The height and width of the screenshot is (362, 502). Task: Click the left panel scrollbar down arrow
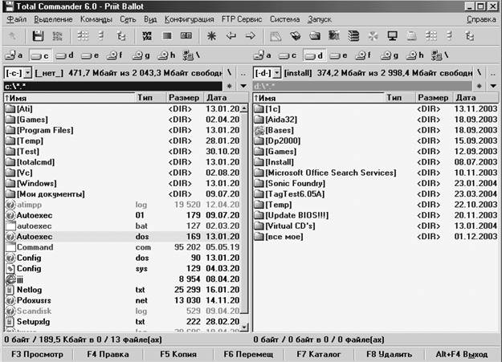pyautogui.click(x=244, y=327)
